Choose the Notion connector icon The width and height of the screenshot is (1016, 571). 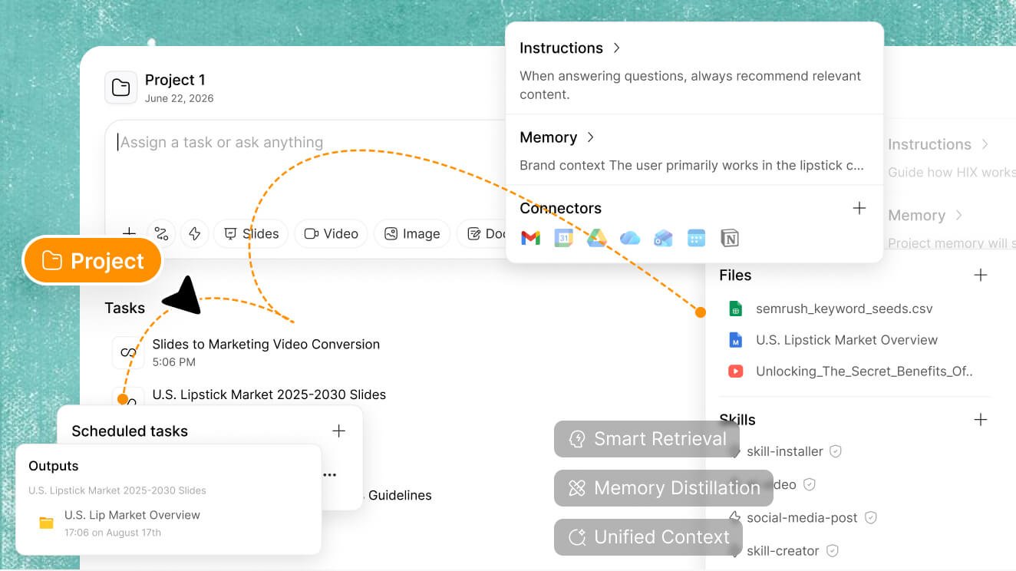coord(730,238)
